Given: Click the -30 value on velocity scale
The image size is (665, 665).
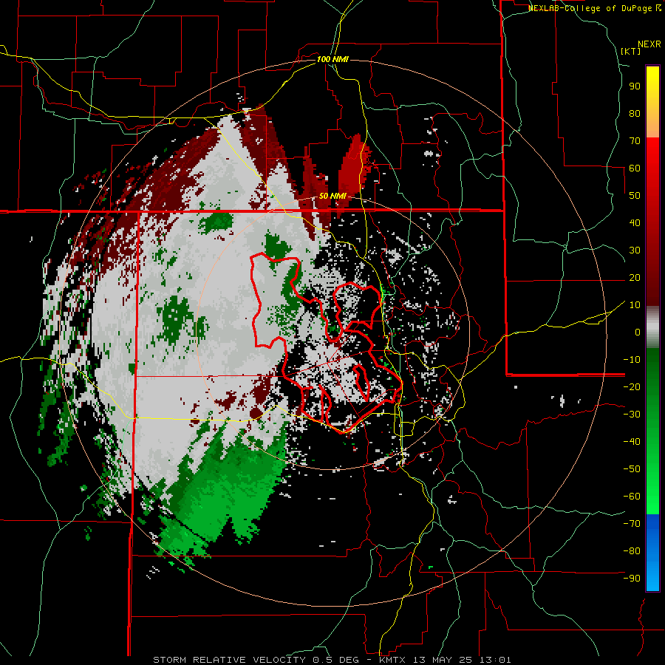Looking at the screenshot, I should (x=632, y=415).
